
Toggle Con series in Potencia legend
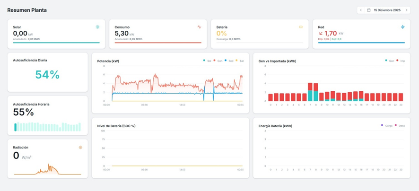pyautogui.click(x=218, y=61)
